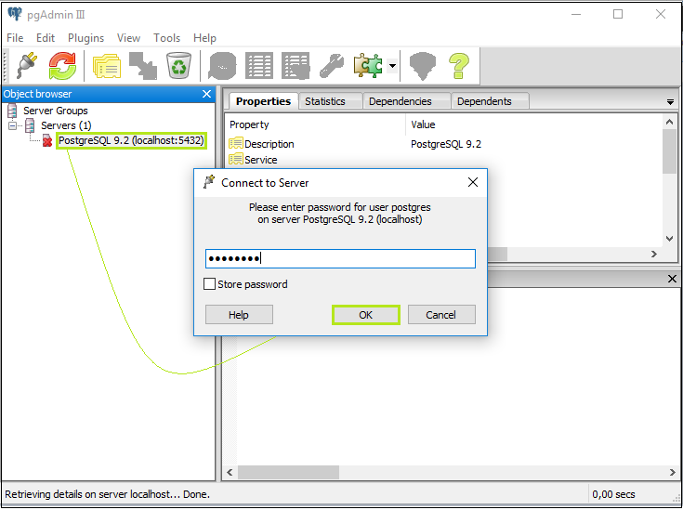Click the Cancel button in the dialog
Image resolution: width=683 pixels, height=510 pixels.
(x=440, y=315)
